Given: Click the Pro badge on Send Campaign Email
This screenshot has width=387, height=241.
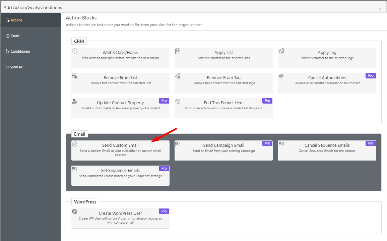Looking at the screenshot, I should coord(267,143).
